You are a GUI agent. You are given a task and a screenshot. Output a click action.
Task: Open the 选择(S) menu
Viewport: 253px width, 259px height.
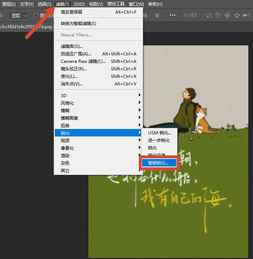(x=44, y=4)
